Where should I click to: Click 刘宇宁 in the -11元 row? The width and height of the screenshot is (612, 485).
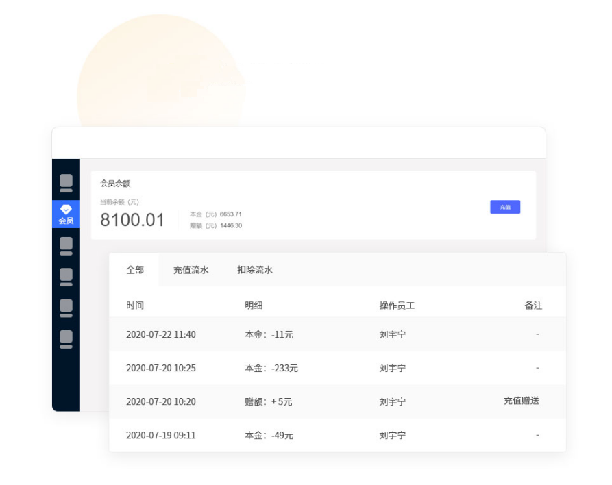tap(393, 334)
